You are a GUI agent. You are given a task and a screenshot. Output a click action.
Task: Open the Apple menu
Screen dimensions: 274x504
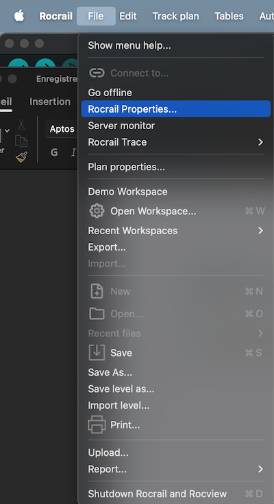point(19,16)
